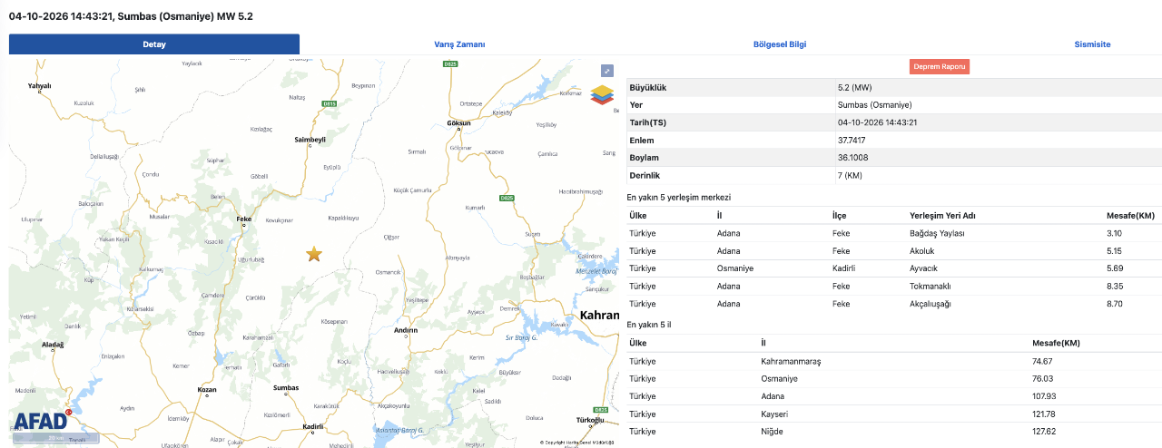
Task: Switch to the Varış Zamanı tab
Action: [x=458, y=44]
